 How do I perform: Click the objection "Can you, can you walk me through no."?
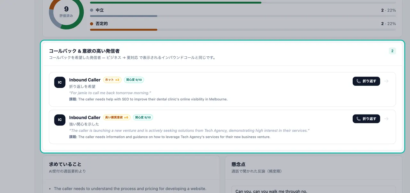pyautogui.click(x=271, y=191)
